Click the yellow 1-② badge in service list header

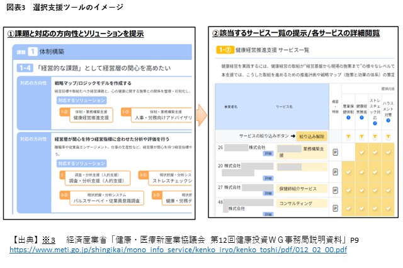click(225, 50)
